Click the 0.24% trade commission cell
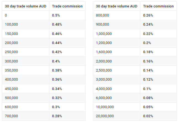The height and width of the screenshot is (123, 178). tap(148, 24)
